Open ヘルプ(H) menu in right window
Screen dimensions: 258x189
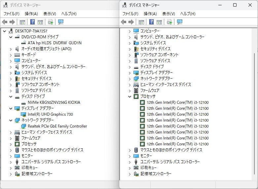click(188, 14)
